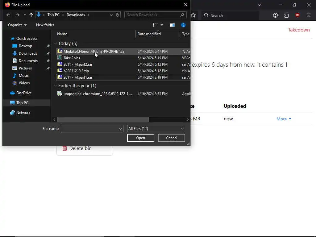Expand the File name dropdown arrow

(x=121, y=129)
